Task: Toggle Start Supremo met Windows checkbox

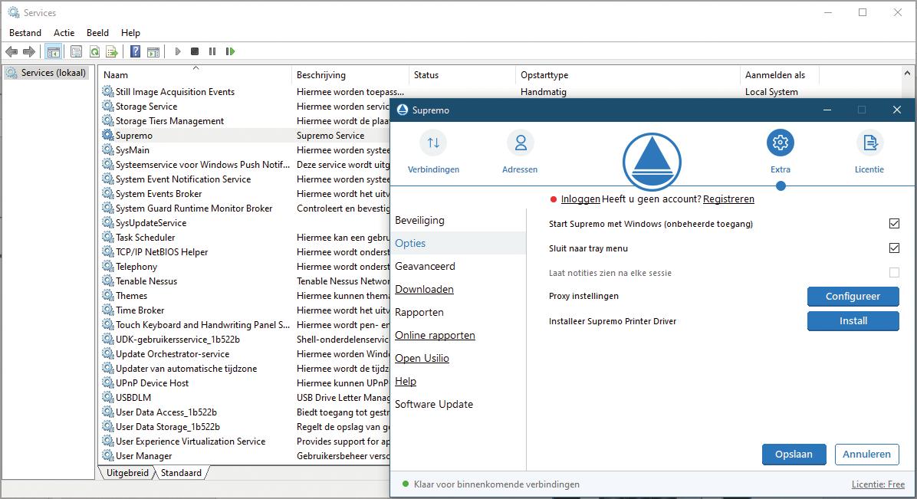Action: point(894,224)
